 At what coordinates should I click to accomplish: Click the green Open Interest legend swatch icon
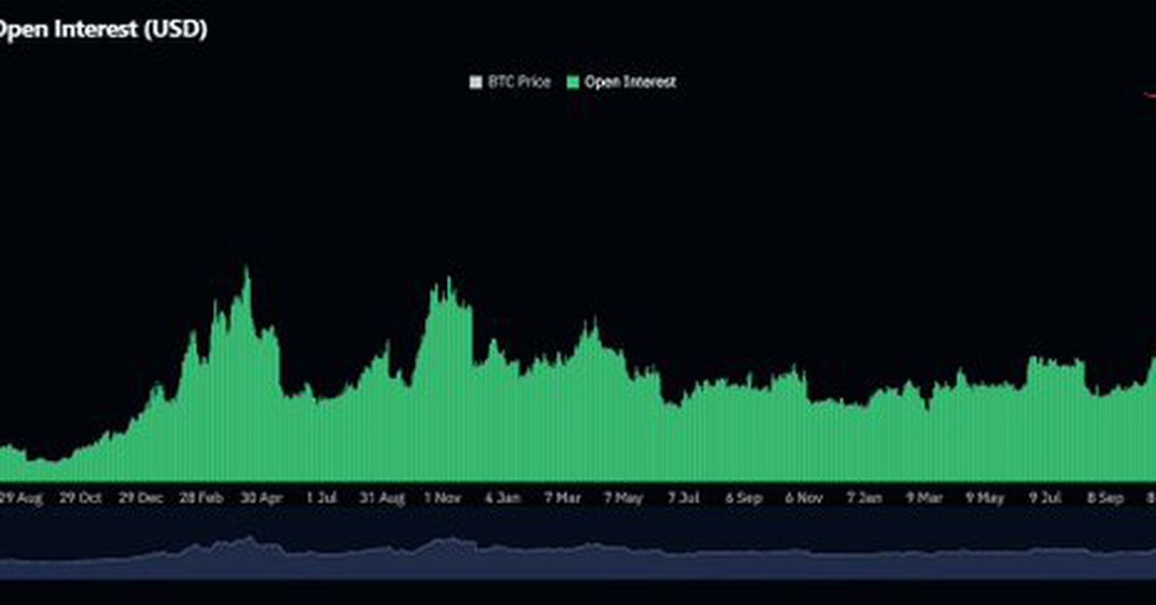point(574,82)
